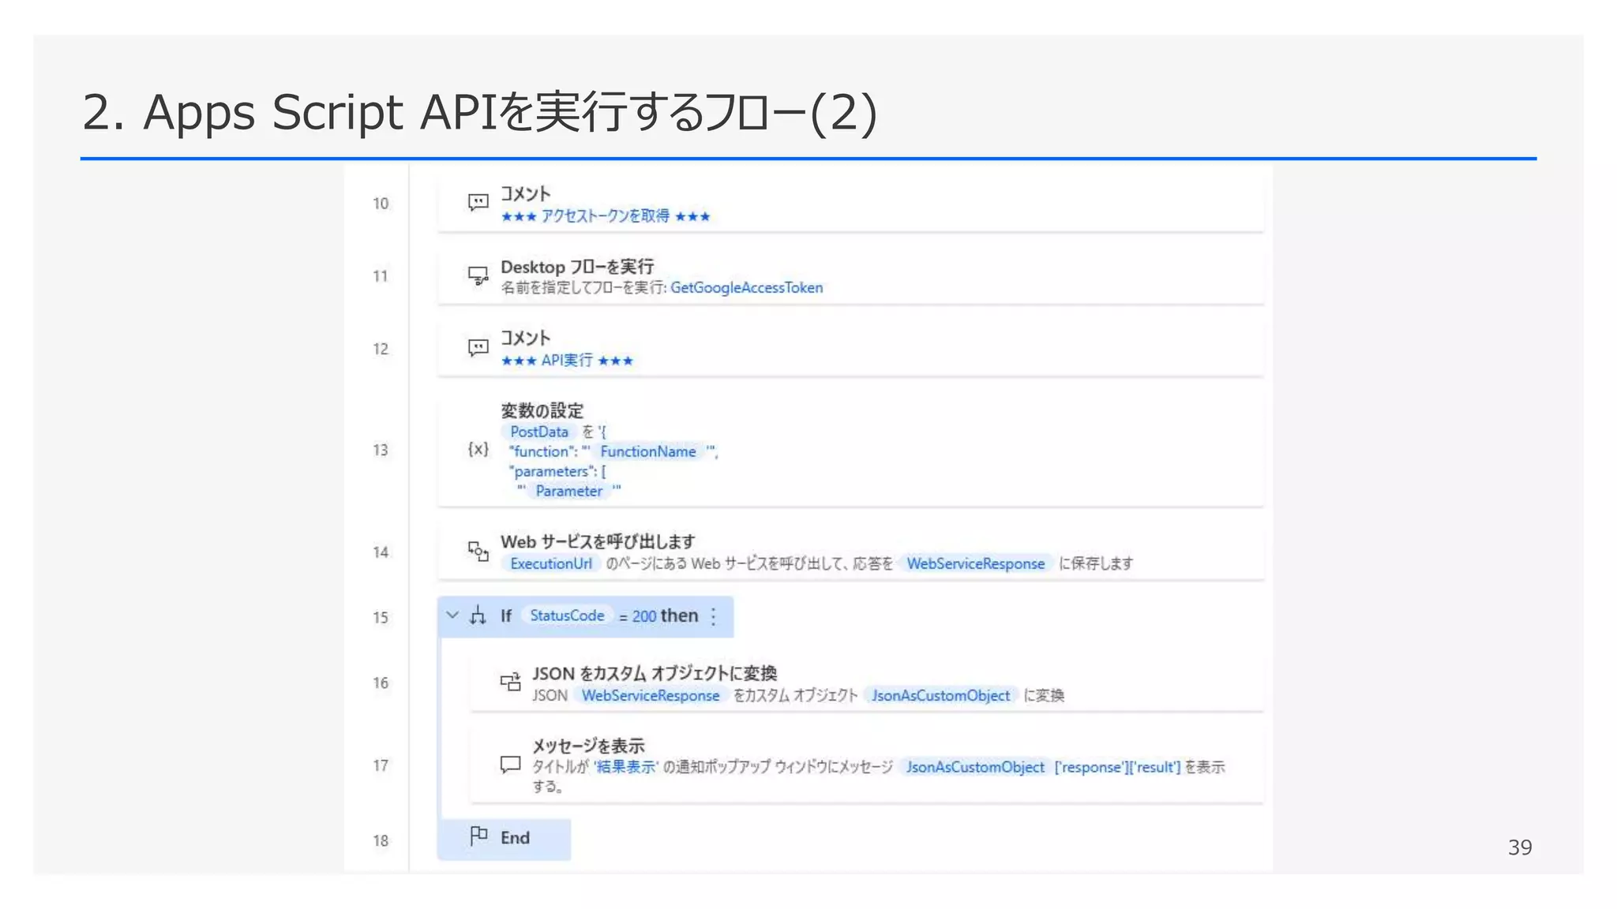Click the display message speech bubble icon

click(510, 765)
